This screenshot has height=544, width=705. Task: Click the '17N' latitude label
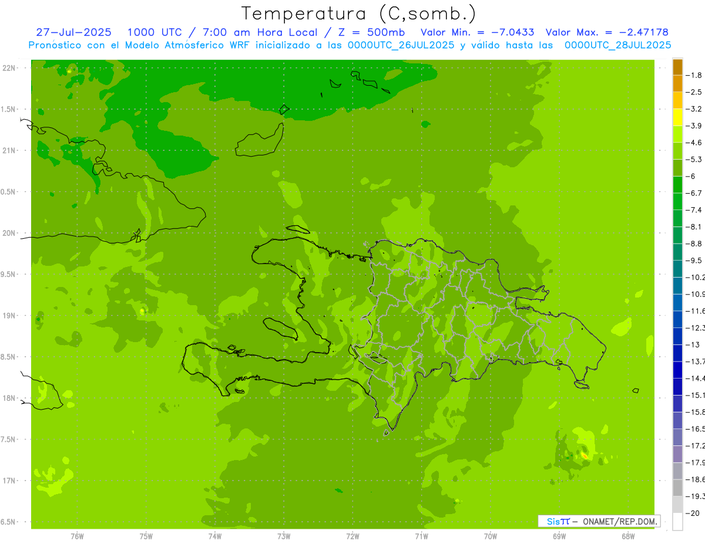click(x=9, y=481)
